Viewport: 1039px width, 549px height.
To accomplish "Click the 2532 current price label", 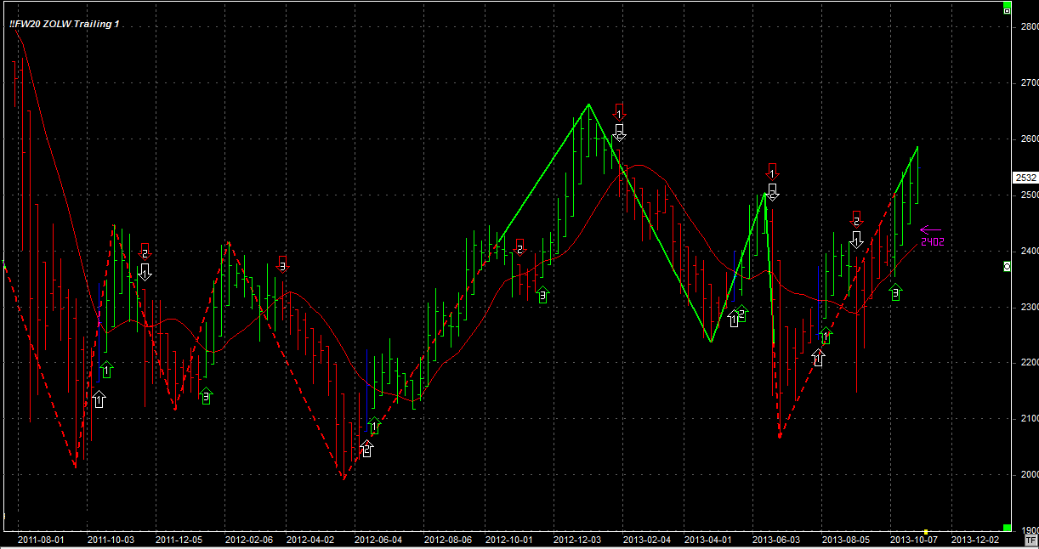I will pos(1025,178).
